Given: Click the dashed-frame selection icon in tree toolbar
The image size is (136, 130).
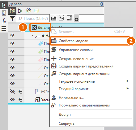Looking at the screenshot, I should pyautogui.click(x=36, y=11).
